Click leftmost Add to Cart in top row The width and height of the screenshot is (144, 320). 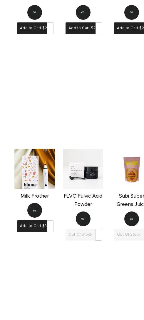pyautogui.click(x=32, y=28)
